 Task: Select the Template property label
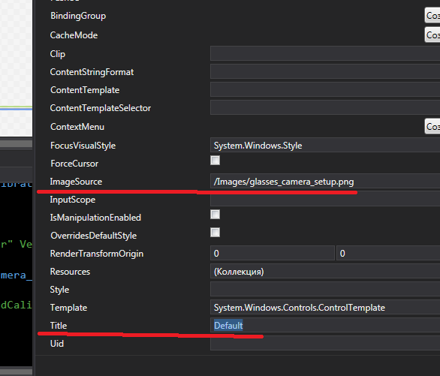68,308
